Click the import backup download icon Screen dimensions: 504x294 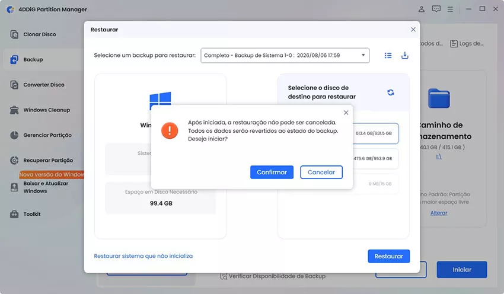coord(404,56)
